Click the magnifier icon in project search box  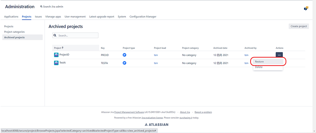coord(55,35)
